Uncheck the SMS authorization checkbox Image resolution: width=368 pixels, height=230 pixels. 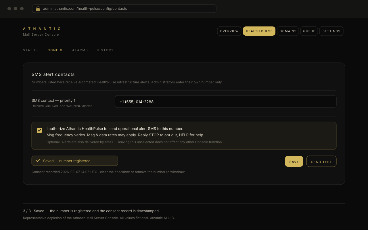click(x=39, y=130)
